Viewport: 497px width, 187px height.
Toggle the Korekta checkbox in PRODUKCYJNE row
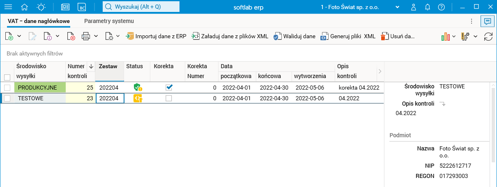169,87
